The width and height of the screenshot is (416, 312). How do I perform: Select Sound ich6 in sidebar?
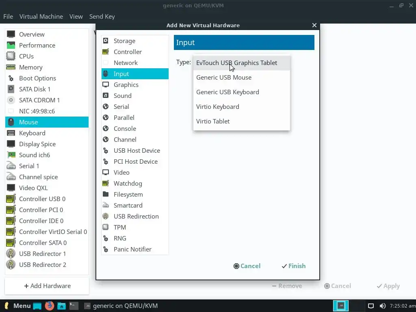click(47, 155)
